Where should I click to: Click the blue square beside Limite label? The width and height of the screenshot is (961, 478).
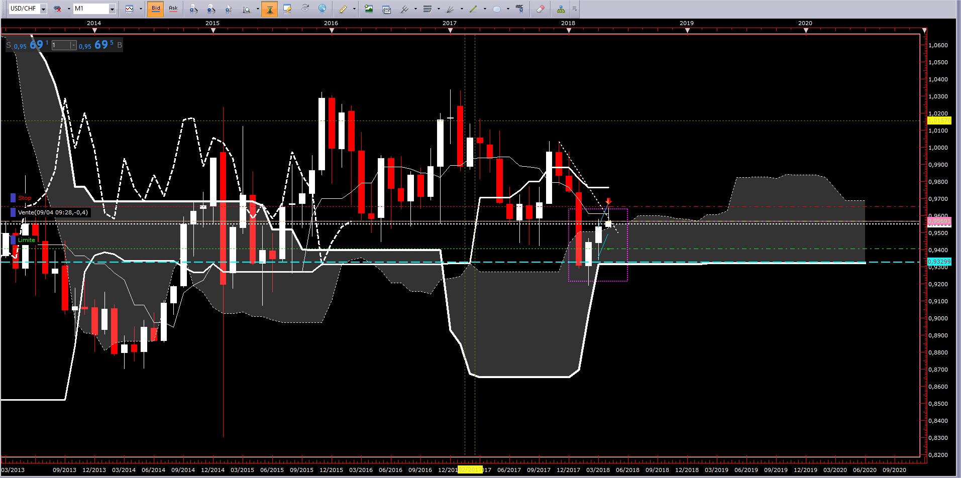click(13, 240)
